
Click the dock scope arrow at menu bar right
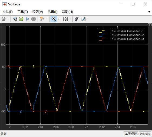(149, 12)
